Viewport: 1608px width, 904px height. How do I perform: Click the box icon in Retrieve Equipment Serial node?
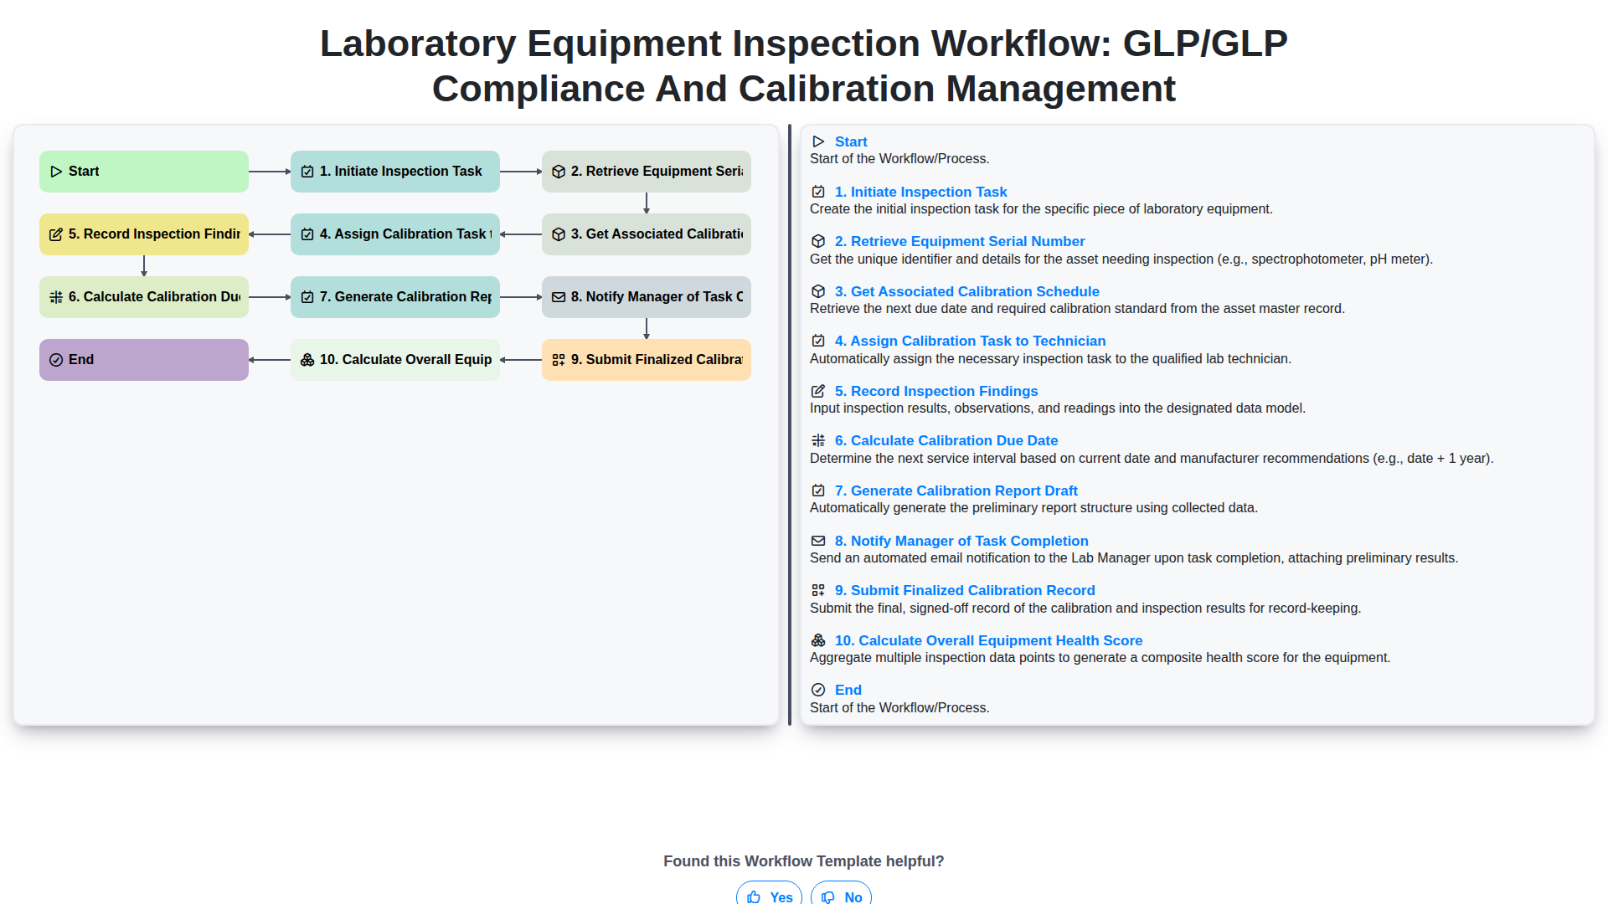[x=559, y=172]
